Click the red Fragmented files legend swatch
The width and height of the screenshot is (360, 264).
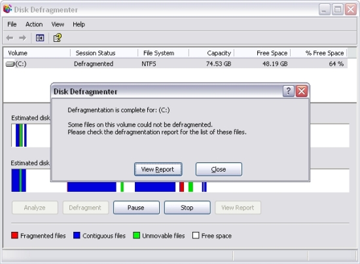click(14, 235)
